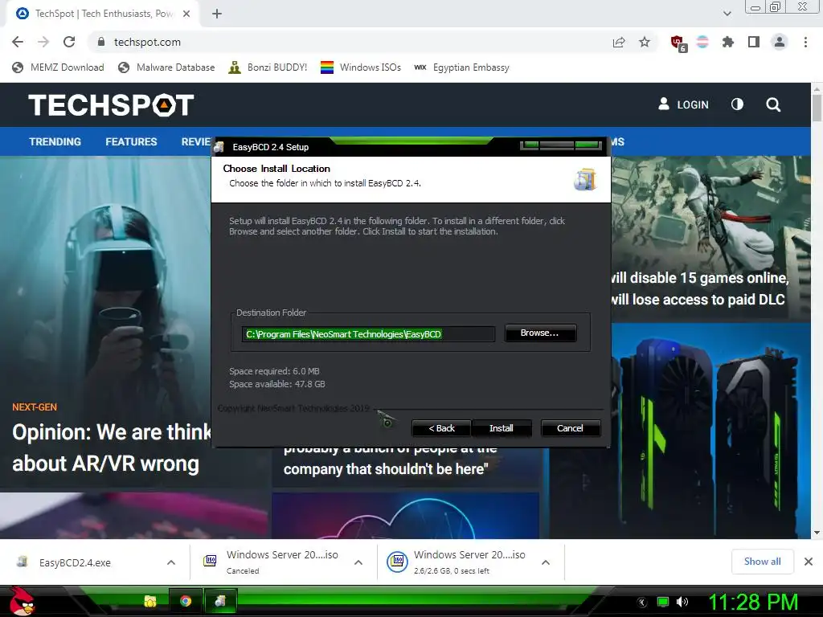Click the padlock site info icon
The height and width of the screenshot is (617, 823).
(101, 42)
